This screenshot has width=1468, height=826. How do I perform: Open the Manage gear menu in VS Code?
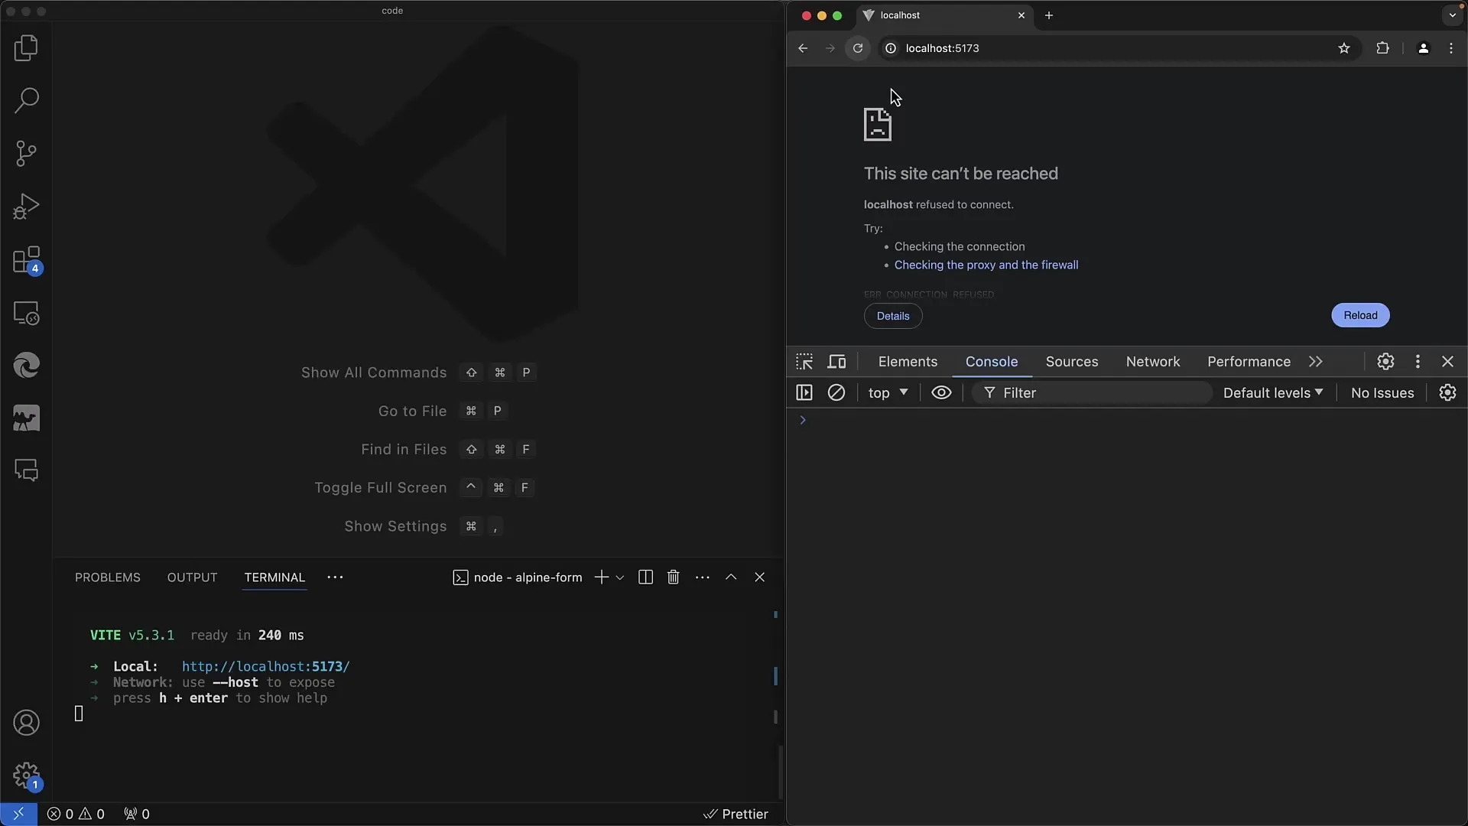(x=26, y=776)
